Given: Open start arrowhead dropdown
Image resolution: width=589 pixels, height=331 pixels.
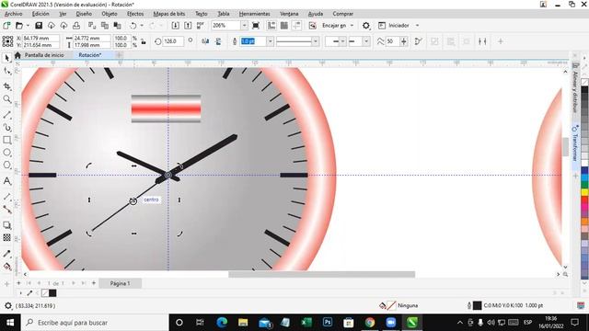Looking at the screenshot, I should (x=342, y=41).
